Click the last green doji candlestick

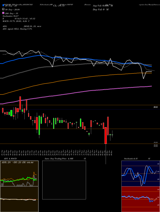coord(112,135)
